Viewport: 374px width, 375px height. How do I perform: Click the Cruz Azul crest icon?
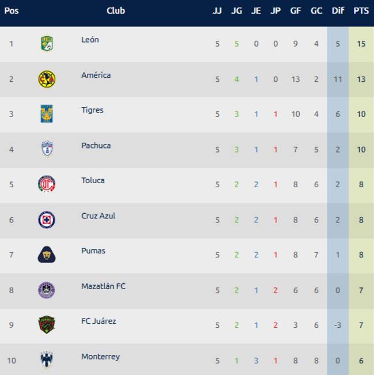tap(47, 219)
